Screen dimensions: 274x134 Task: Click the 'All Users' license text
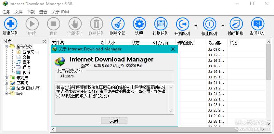(67, 76)
